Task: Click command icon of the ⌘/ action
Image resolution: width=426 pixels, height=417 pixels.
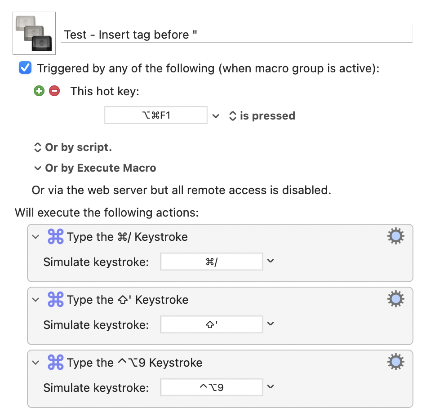Action: point(55,236)
